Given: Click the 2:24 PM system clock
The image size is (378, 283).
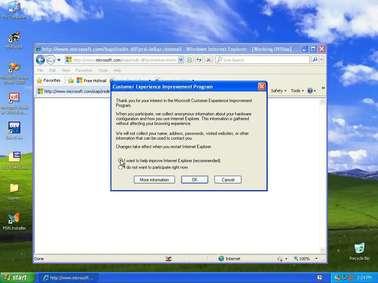Looking at the screenshot, I should pyautogui.click(x=364, y=278).
